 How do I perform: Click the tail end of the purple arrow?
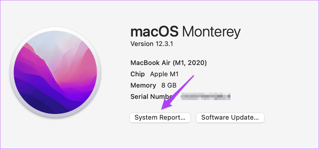click(193, 76)
